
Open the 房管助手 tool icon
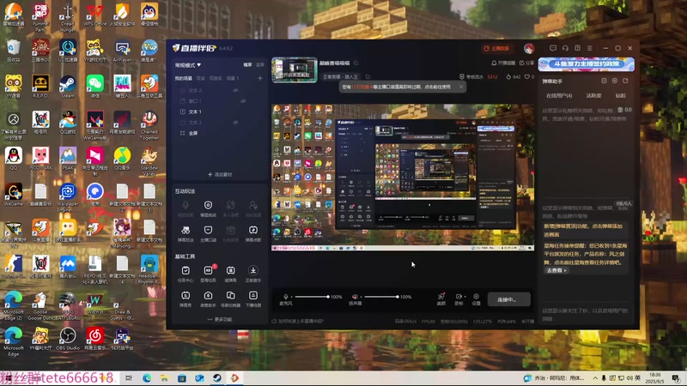pos(208,296)
